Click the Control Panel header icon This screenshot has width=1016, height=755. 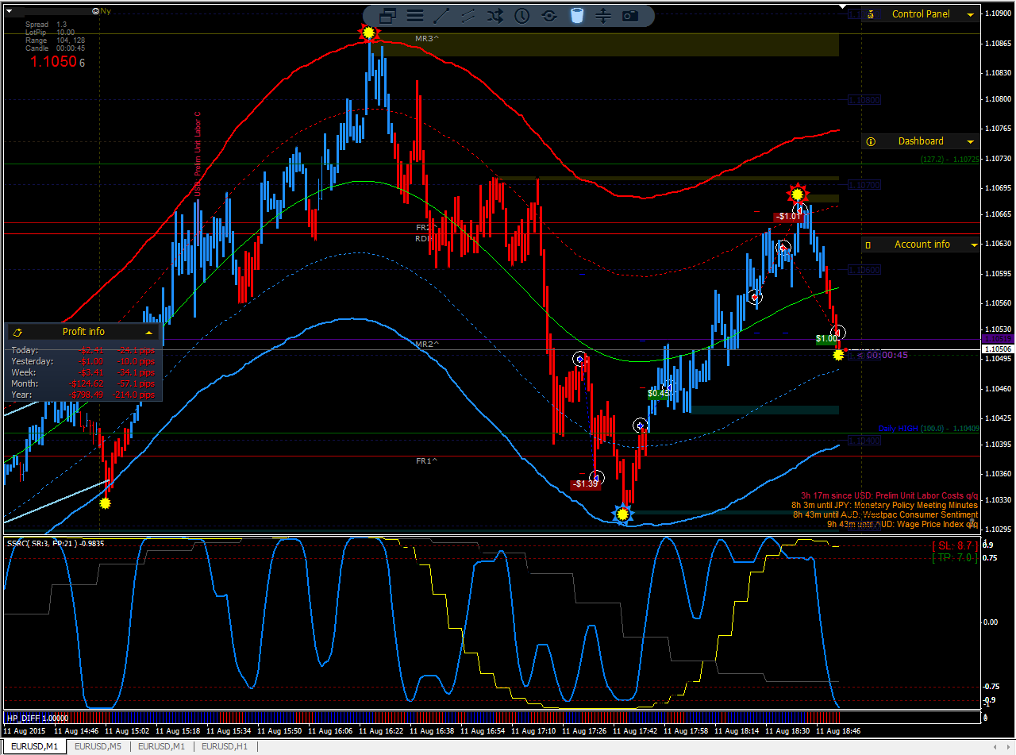871,14
